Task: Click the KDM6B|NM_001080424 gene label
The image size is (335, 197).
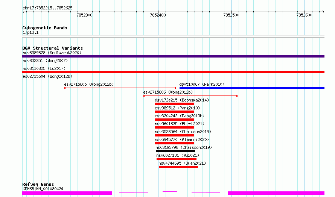Action: (43, 189)
